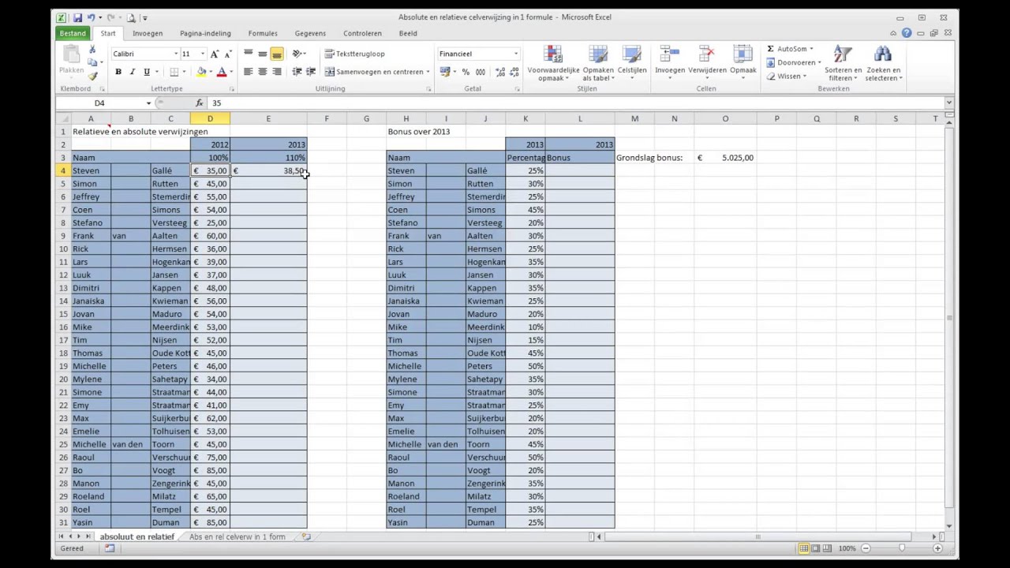This screenshot has width=1010, height=568.
Task: Open Zoeken en selecteren binoculars menu
Action: pyautogui.click(x=883, y=64)
